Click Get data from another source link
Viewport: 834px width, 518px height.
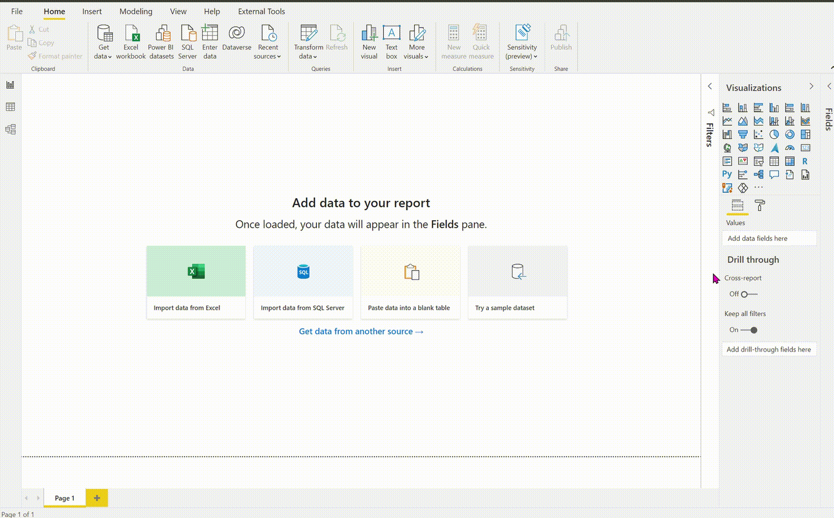pyautogui.click(x=361, y=331)
